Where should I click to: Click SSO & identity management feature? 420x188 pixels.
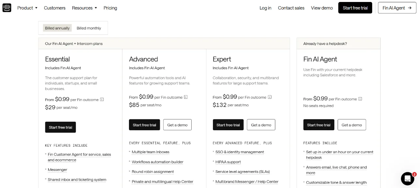[240, 152]
